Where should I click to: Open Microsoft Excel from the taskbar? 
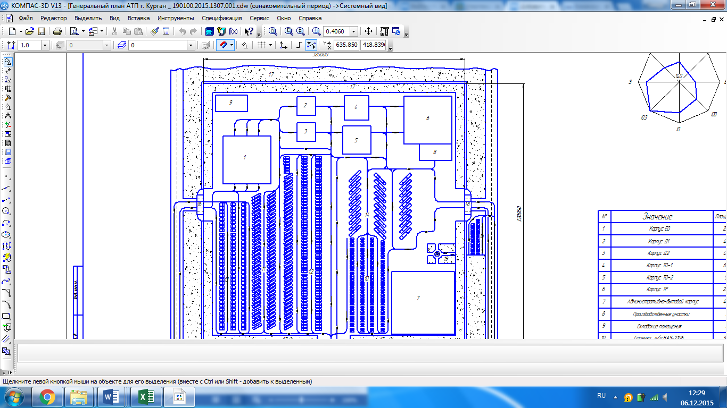point(145,397)
